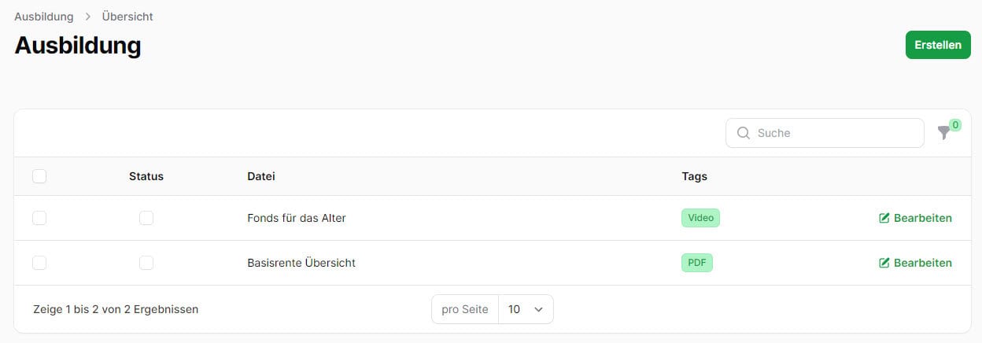Click the Übersicht breadcrumb
Viewport: 982px width, 343px height.
pos(127,17)
